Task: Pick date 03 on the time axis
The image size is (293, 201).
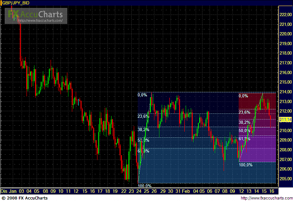Action: click(22, 191)
